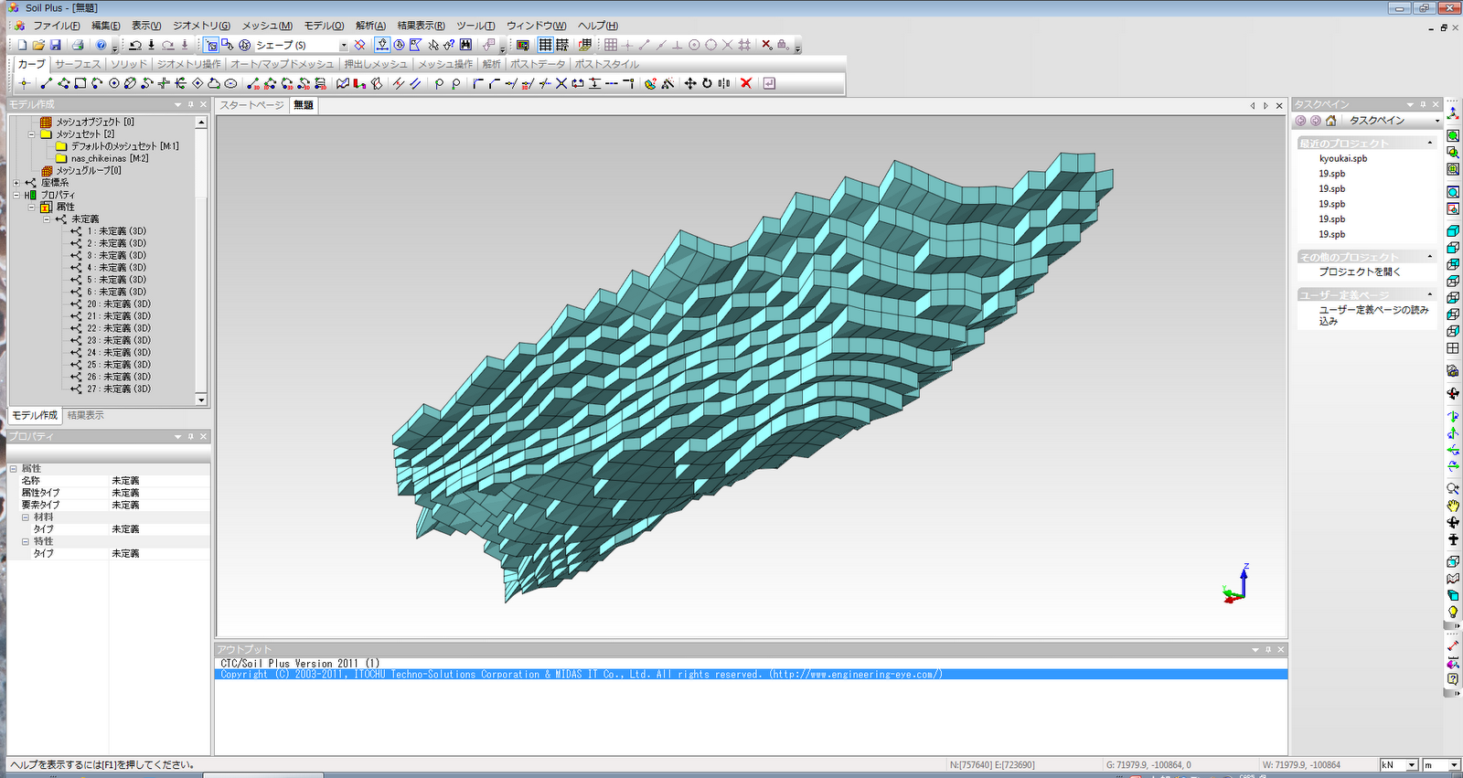The height and width of the screenshot is (778, 1463).
Task: Activate the pan hand tool on the right toolbar
Action: click(x=1453, y=506)
